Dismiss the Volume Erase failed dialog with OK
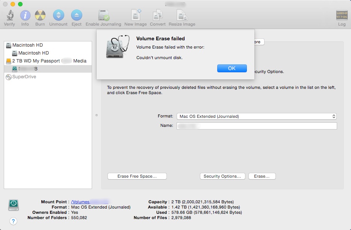The width and height of the screenshot is (351, 230). pyautogui.click(x=232, y=68)
